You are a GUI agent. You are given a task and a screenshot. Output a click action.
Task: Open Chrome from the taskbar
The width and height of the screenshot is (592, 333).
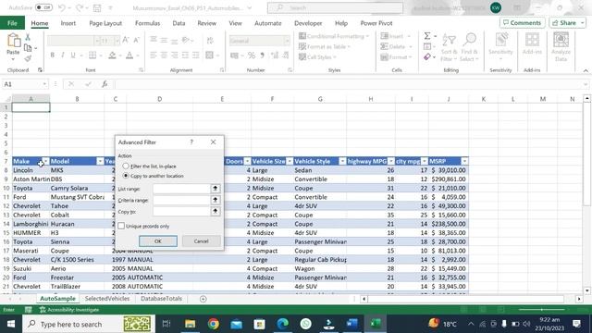(214, 324)
